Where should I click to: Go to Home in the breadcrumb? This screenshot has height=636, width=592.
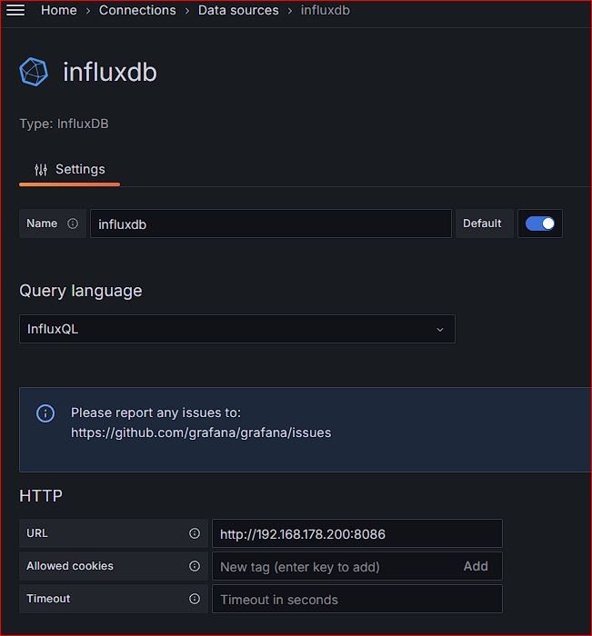pos(59,10)
